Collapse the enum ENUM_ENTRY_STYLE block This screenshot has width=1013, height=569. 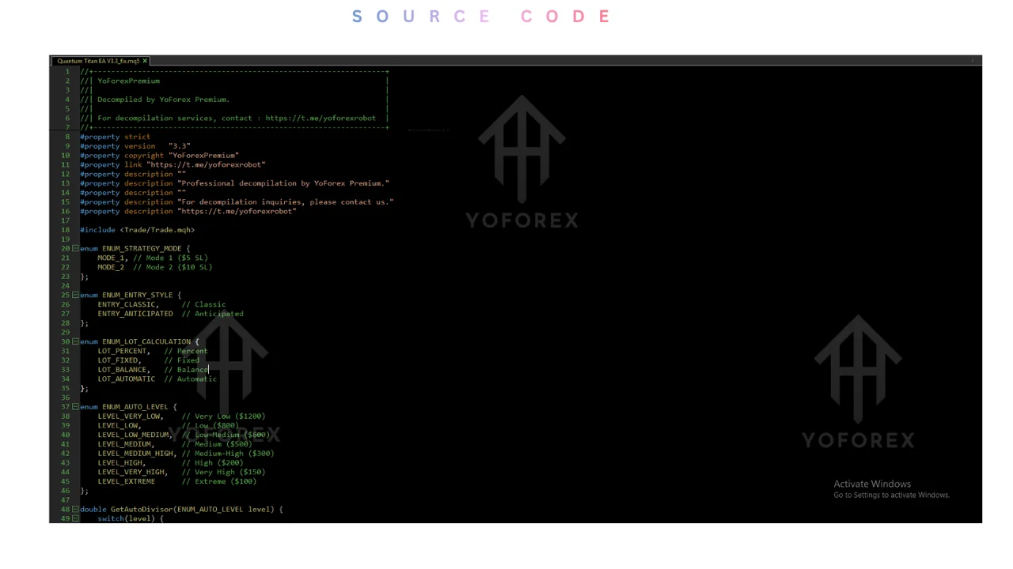pos(76,295)
